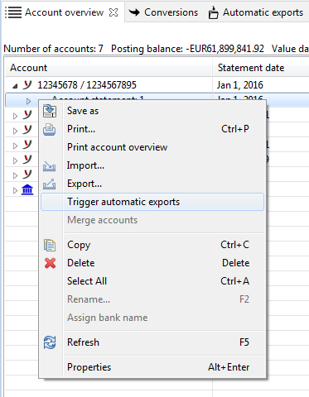Click the blue bank building icon
The height and width of the screenshot is (397, 309).
27,189
